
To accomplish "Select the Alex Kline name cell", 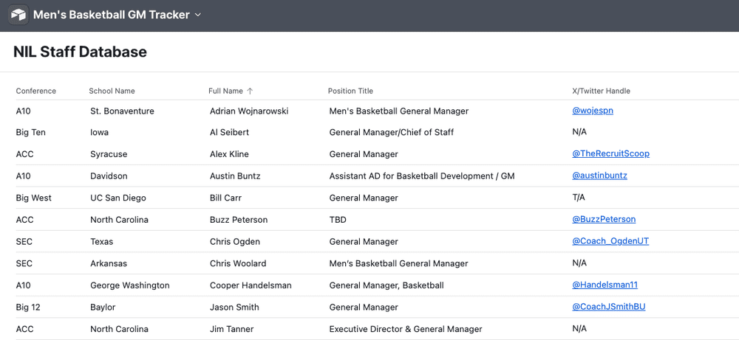I will (229, 154).
